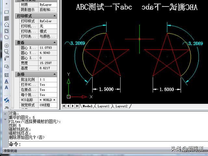Collapse the 打印样式 section
Viewport: 208px width, 156px height.
tap(55, 16)
